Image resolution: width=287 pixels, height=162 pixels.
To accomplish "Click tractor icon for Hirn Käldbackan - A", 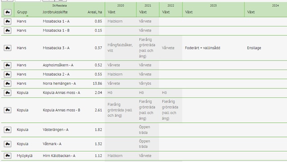I will pos(8,156).
